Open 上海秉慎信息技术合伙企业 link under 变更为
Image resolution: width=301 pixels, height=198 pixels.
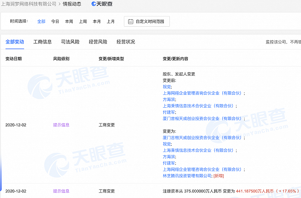198,150
